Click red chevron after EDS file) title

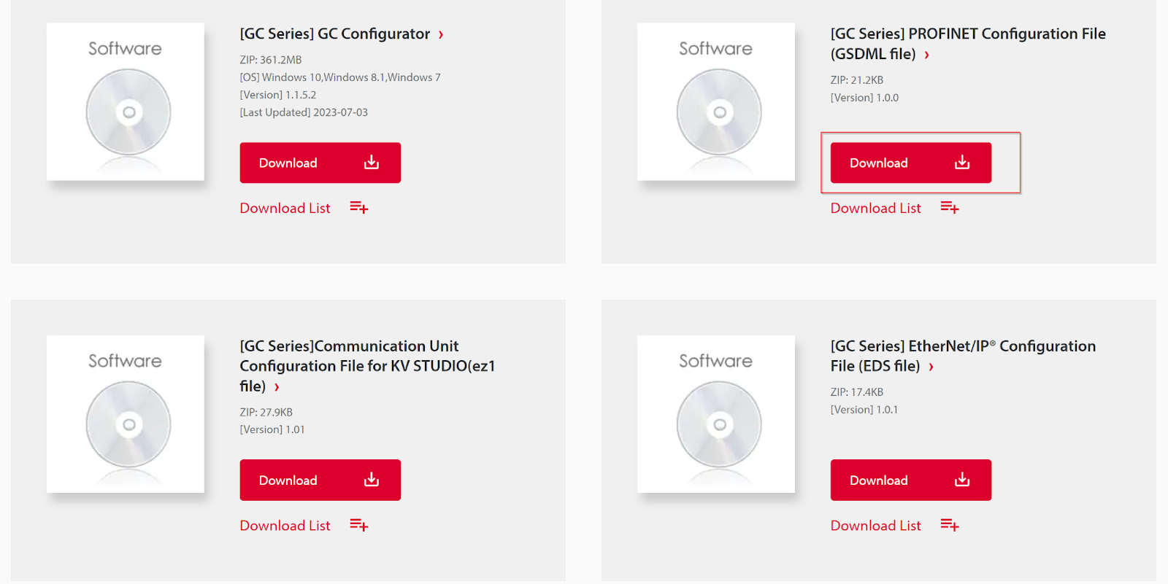pyautogui.click(x=931, y=367)
